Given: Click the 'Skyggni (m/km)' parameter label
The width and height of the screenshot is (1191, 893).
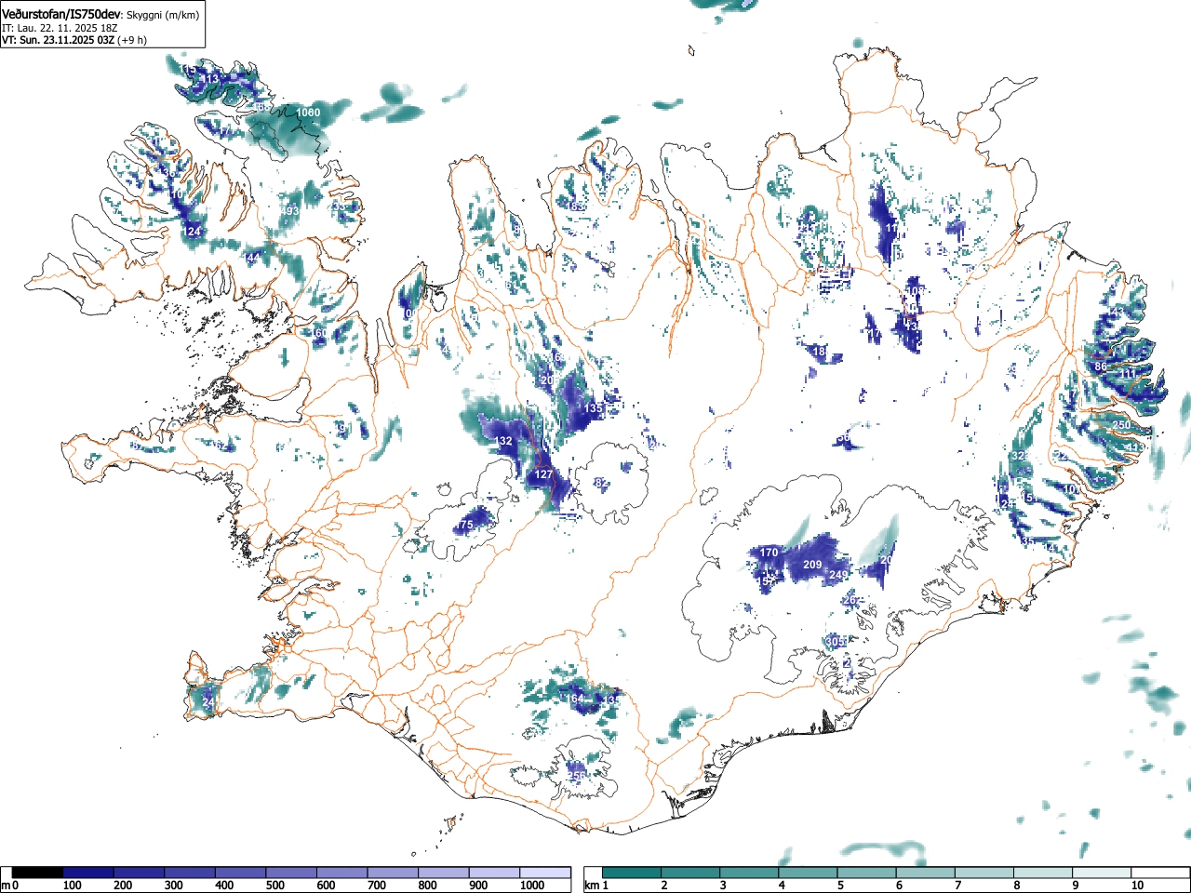Looking at the screenshot, I should pyautogui.click(x=162, y=15).
